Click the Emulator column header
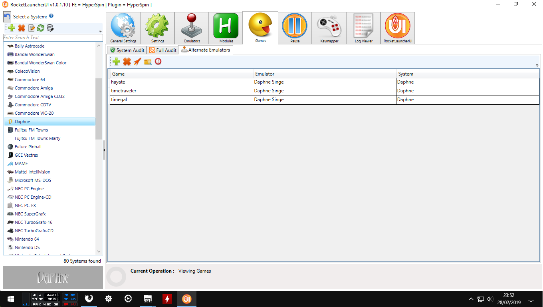543x307 pixels. 324,74
